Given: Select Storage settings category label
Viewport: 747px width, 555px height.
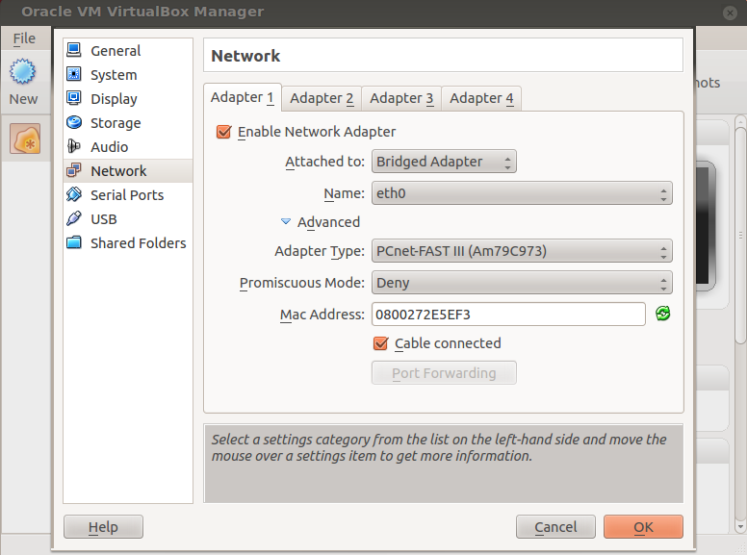Looking at the screenshot, I should pos(116,123).
